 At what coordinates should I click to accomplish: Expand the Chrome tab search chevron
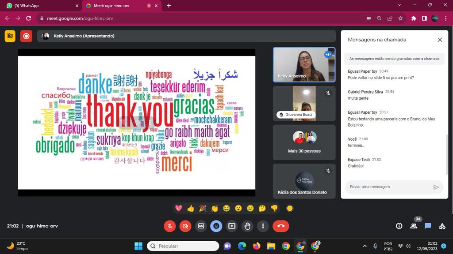tap(399, 5)
